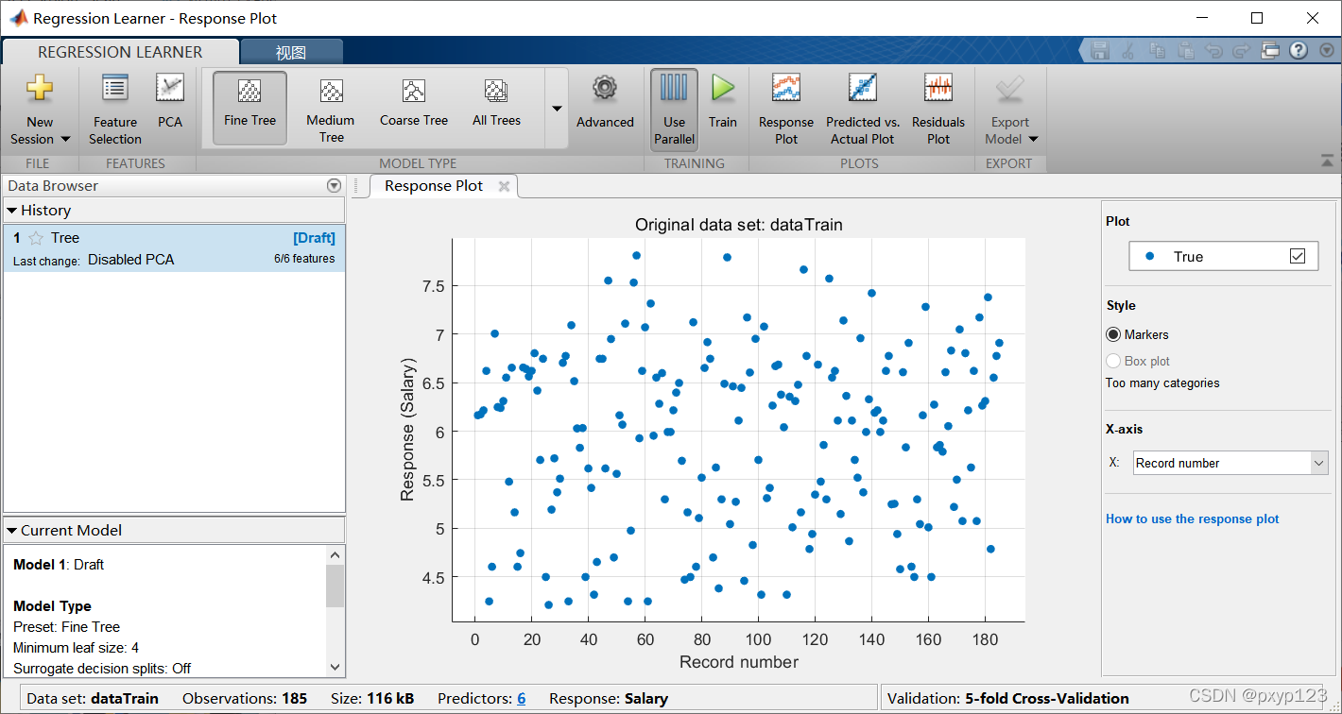1342x714 pixels.
Task: Choose the Medium Tree model type
Action: [x=331, y=108]
